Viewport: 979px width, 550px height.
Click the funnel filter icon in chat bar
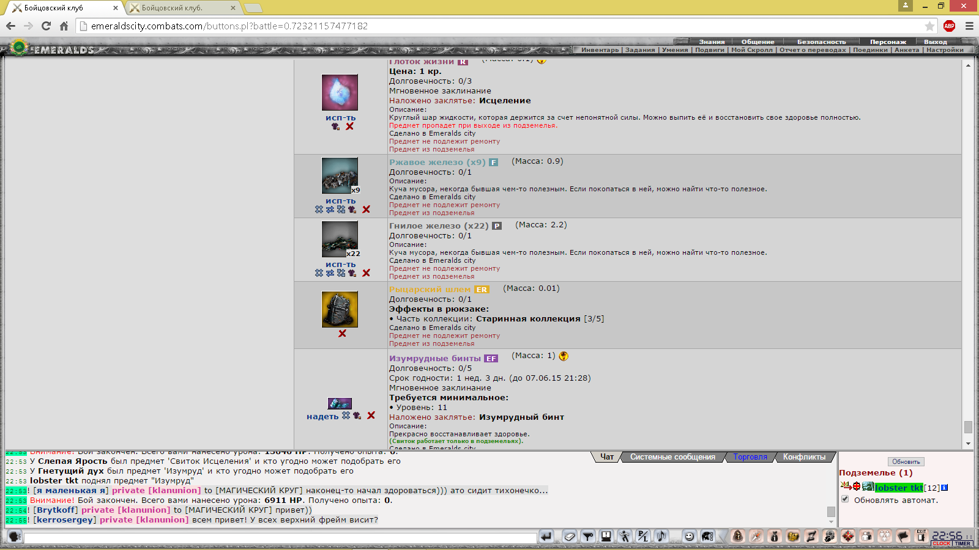tap(588, 537)
